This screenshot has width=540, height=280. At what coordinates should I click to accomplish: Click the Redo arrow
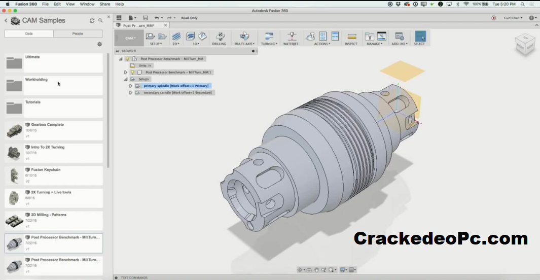(169, 18)
